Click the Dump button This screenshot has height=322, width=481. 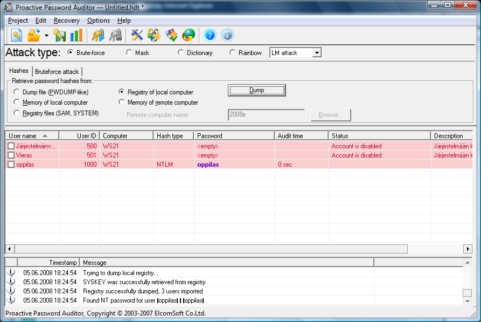pyautogui.click(x=257, y=90)
